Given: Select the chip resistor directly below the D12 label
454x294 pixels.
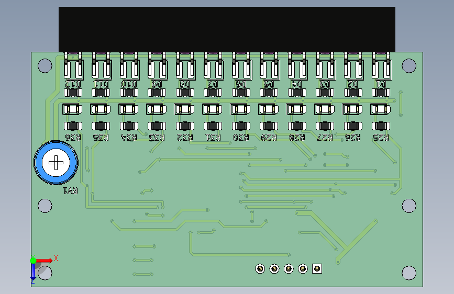Looking at the screenshot, I should coord(73,93).
